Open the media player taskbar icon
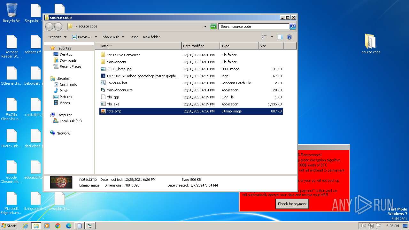Screen dimensions: 409x230 click(47, 226)
